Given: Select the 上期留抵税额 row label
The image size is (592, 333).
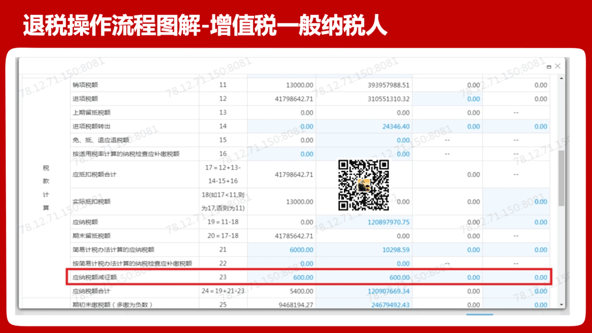Looking at the screenshot, I should click(x=91, y=112).
